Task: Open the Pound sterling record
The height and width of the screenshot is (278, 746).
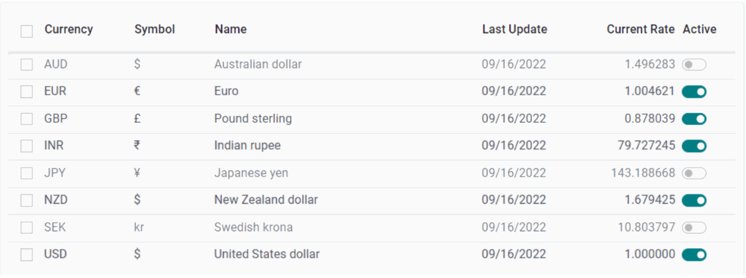Action: (253, 119)
